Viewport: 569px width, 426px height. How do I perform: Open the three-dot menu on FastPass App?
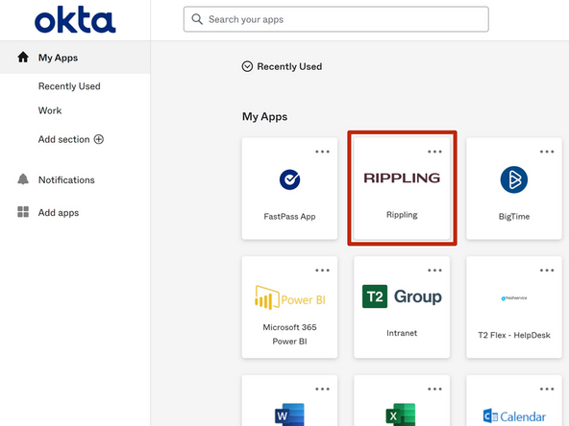click(322, 152)
